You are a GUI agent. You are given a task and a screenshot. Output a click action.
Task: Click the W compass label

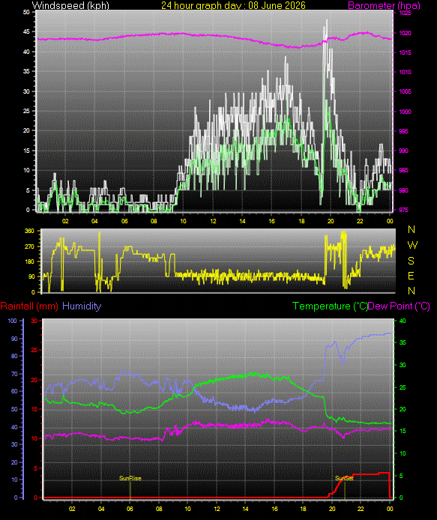(412, 245)
